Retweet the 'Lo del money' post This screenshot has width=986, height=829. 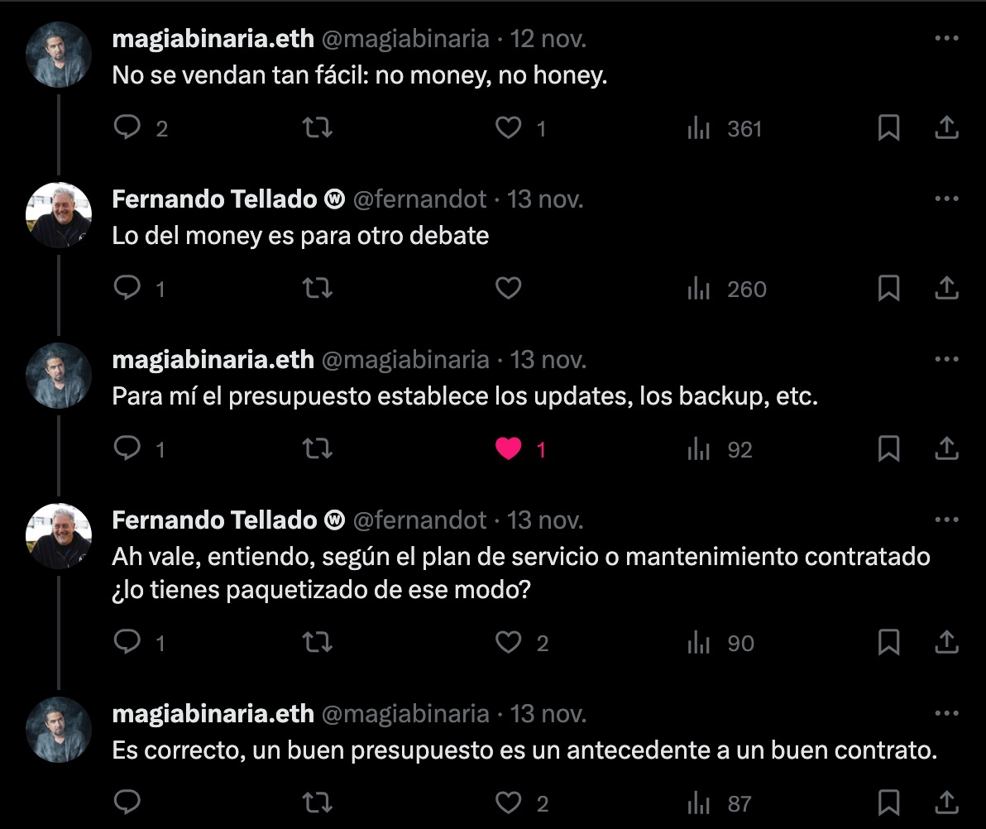pos(316,289)
